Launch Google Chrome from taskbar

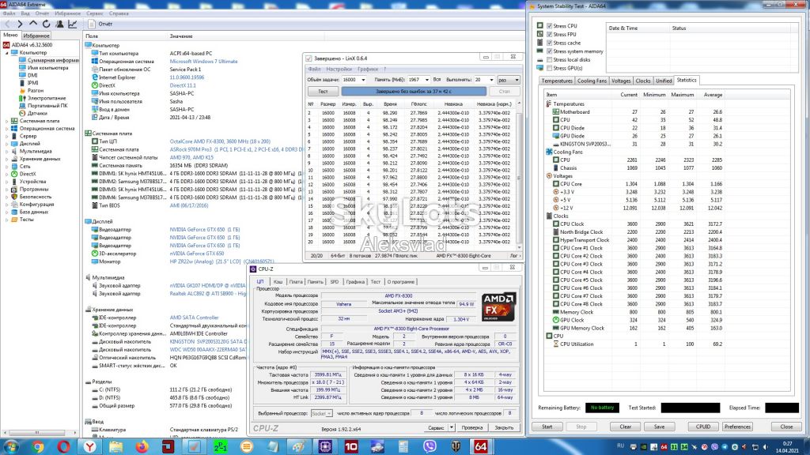38,446
